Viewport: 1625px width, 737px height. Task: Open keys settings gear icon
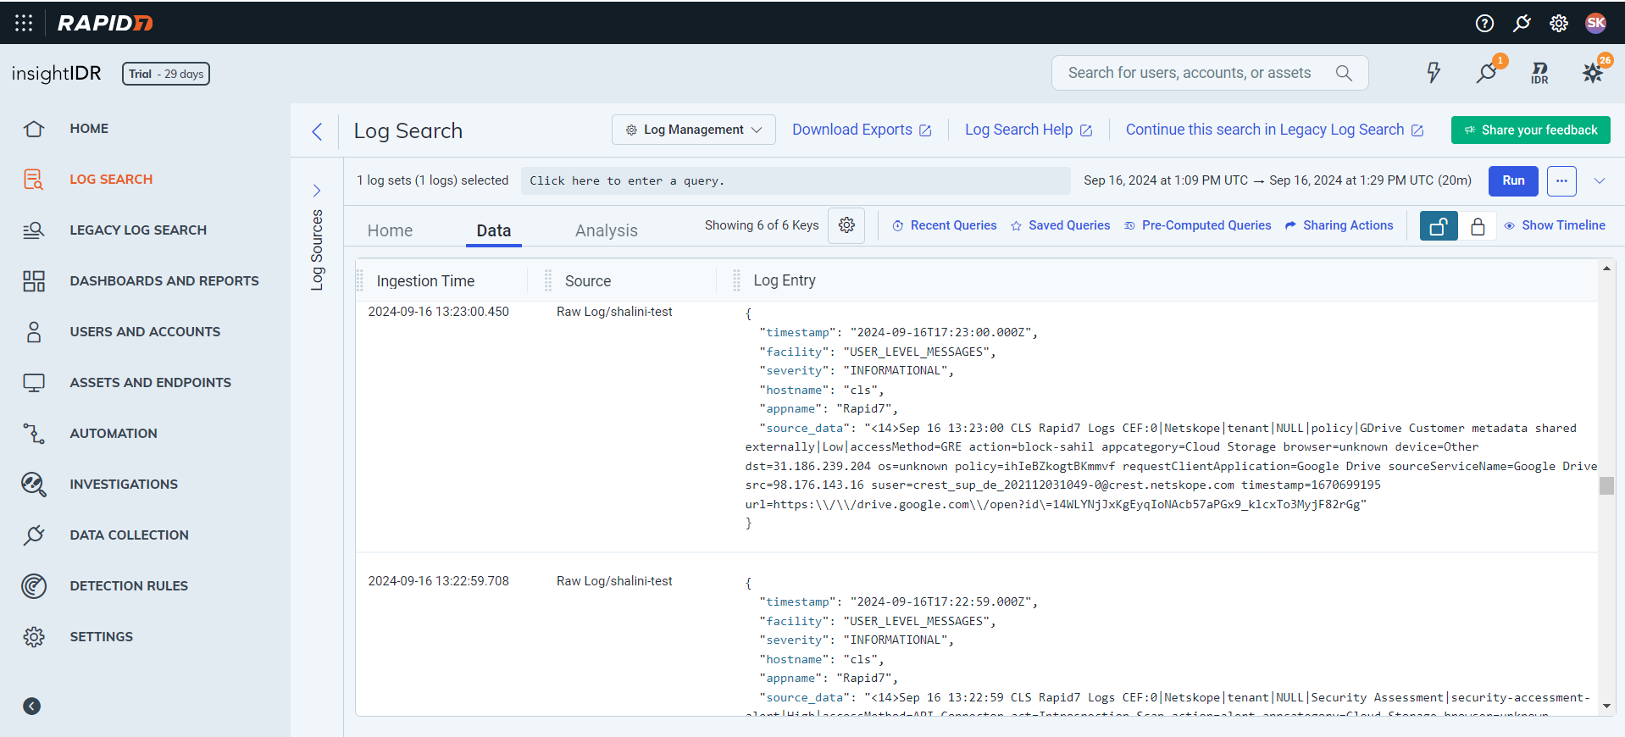point(846,225)
